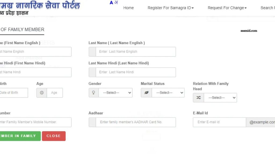
Task: Click the Samagra portal Hindi title logo
Action: 40,6
